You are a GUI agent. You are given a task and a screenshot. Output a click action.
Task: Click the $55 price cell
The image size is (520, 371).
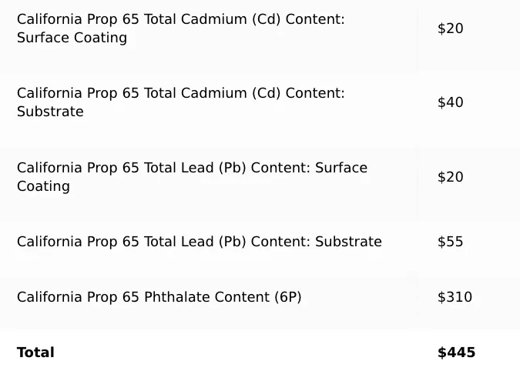[x=450, y=242]
